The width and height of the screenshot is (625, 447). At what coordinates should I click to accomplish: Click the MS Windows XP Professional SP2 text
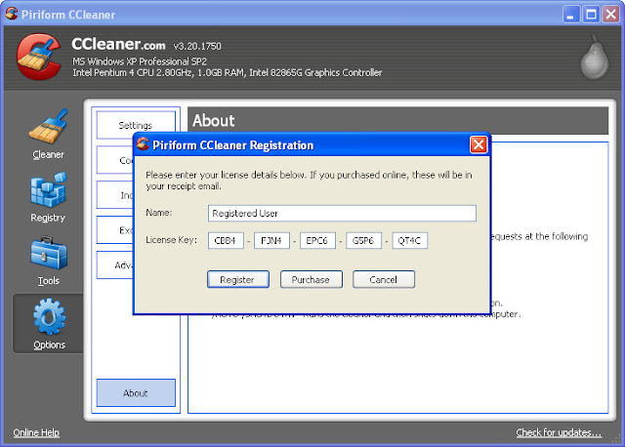(140, 61)
